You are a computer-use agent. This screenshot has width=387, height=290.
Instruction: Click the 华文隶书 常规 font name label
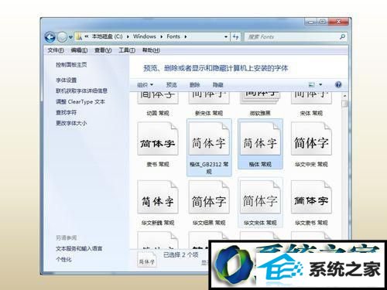(311, 223)
